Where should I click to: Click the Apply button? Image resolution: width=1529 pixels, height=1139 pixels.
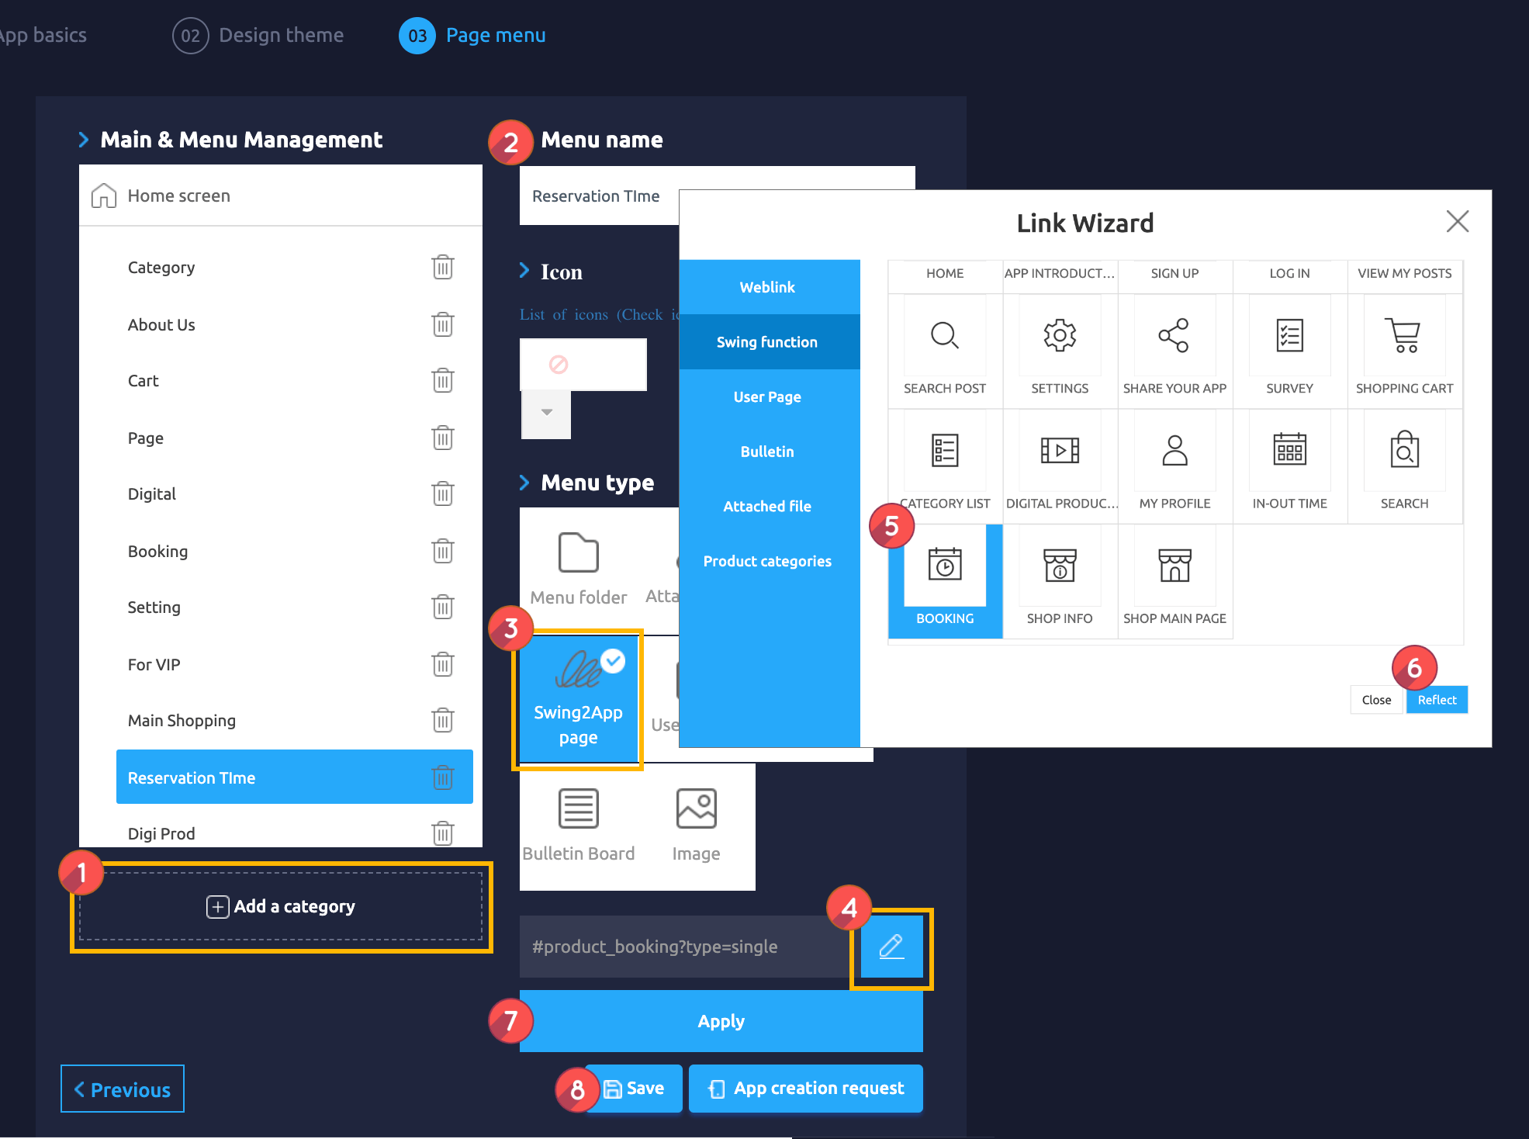click(721, 1021)
